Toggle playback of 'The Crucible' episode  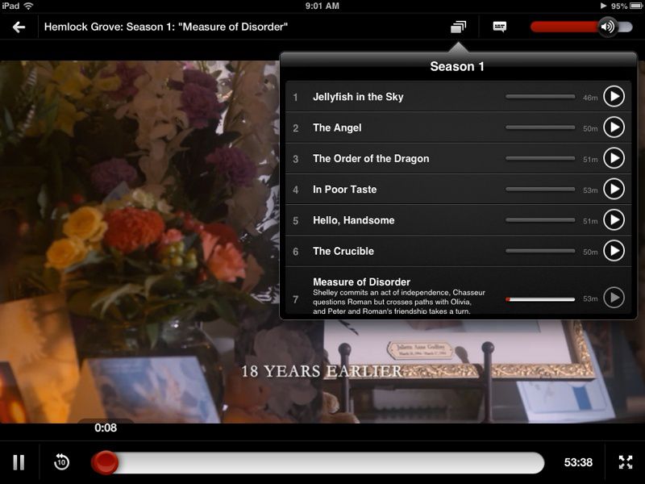coord(614,251)
